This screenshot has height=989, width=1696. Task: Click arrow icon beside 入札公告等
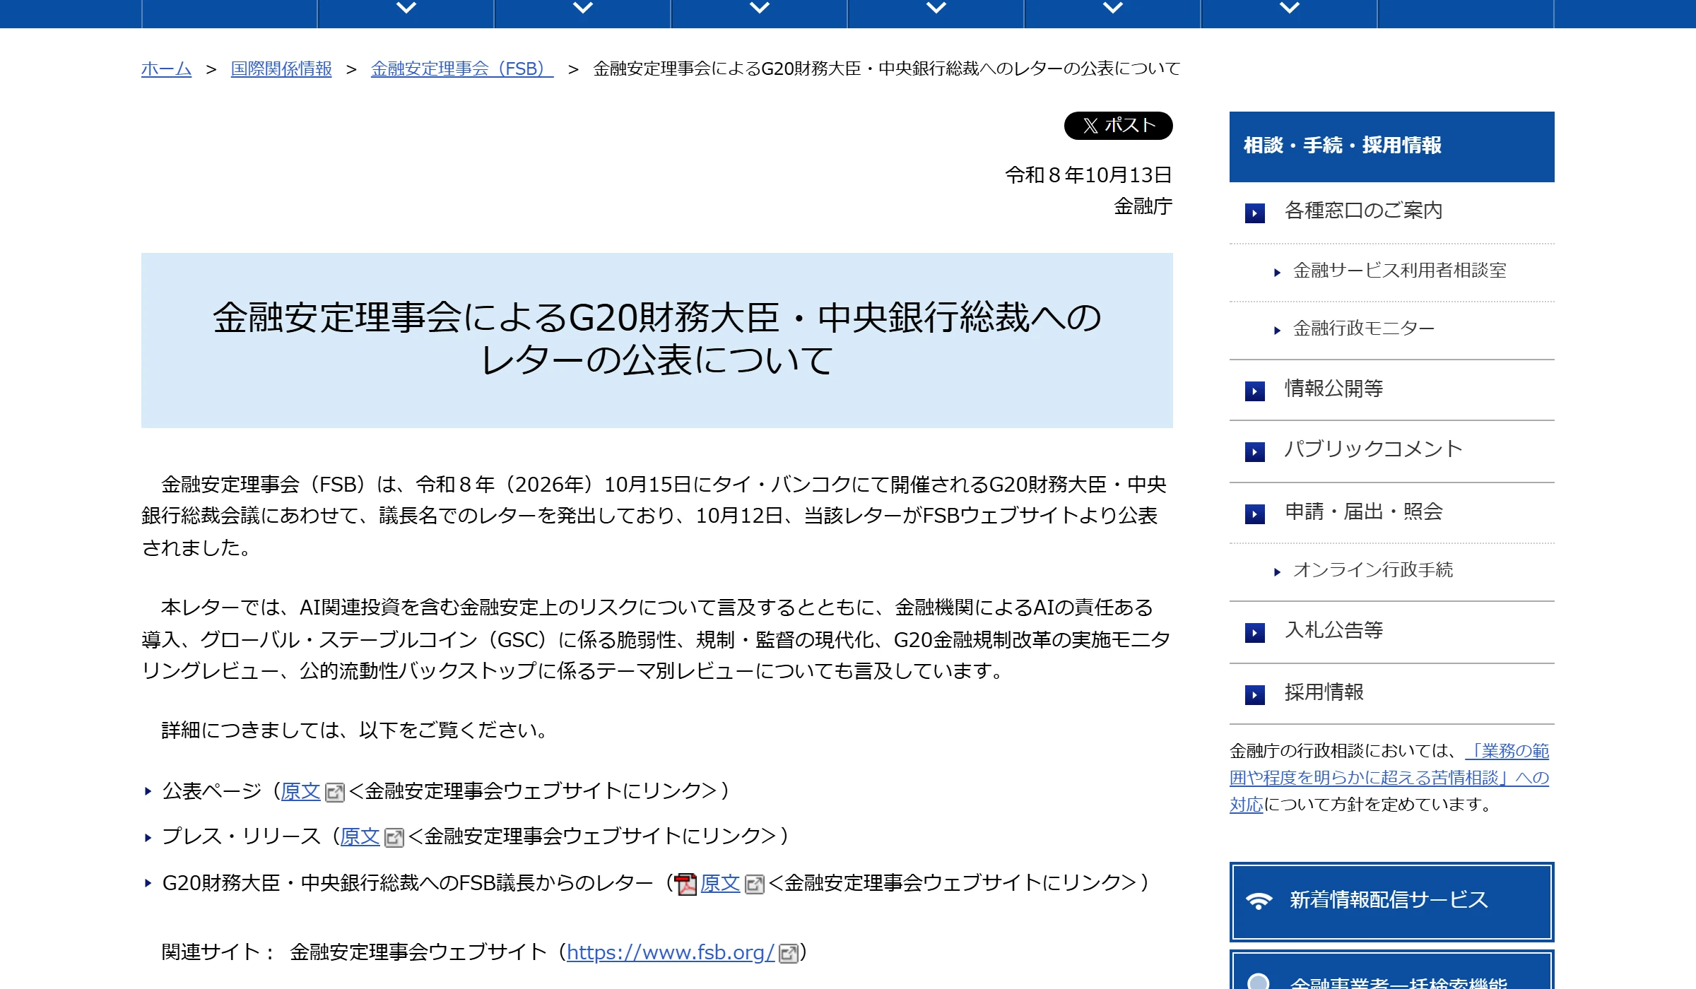(x=1255, y=632)
